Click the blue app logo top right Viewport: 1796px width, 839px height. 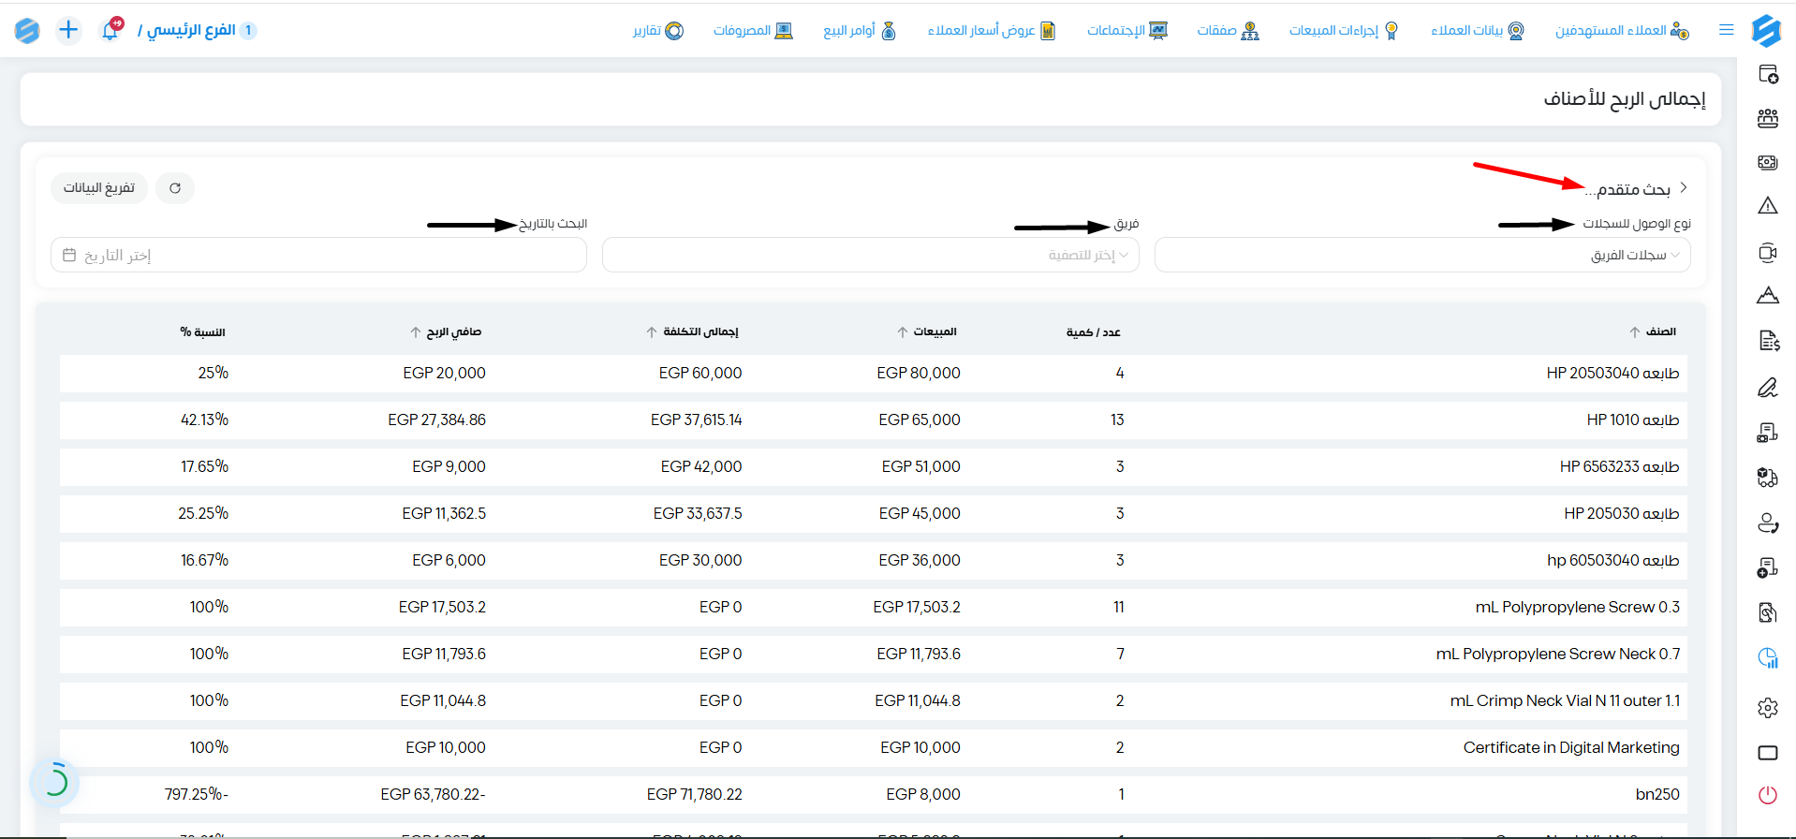1766,30
